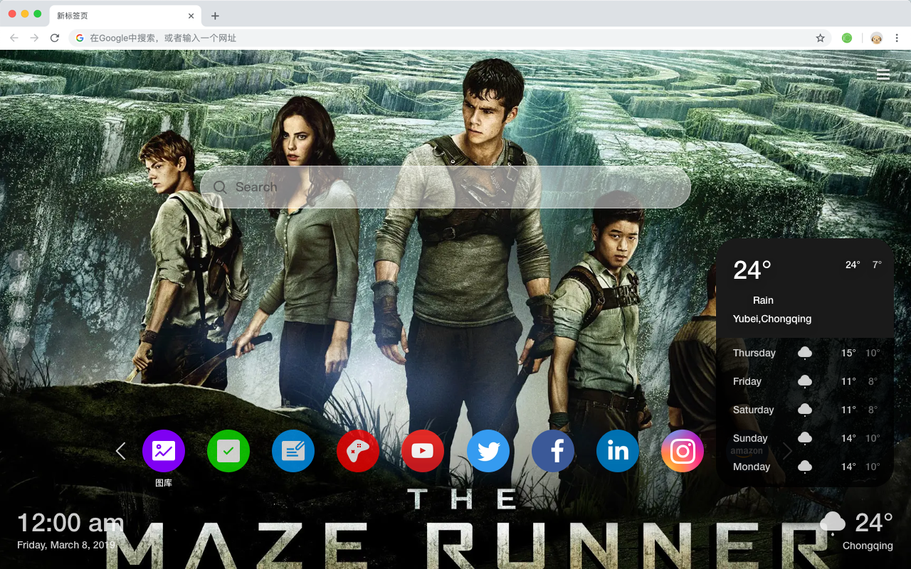Image resolution: width=911 pixels, height=569 pixels.
Task: Click the Chongqing city label at bottom right
Action: point(868,546)
